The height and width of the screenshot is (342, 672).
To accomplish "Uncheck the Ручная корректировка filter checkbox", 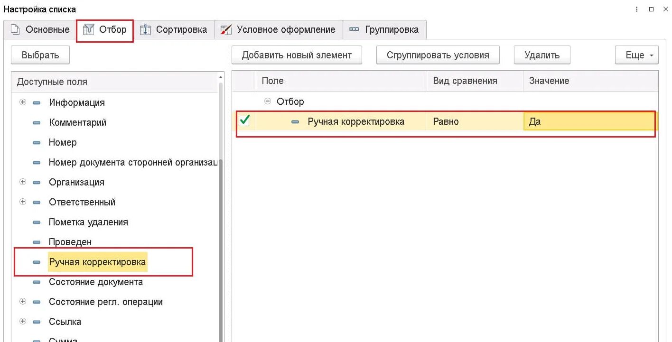I will (244, 121).
